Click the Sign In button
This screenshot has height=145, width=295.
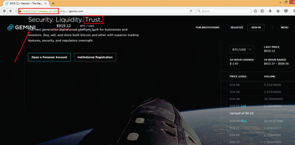point(256,27)
